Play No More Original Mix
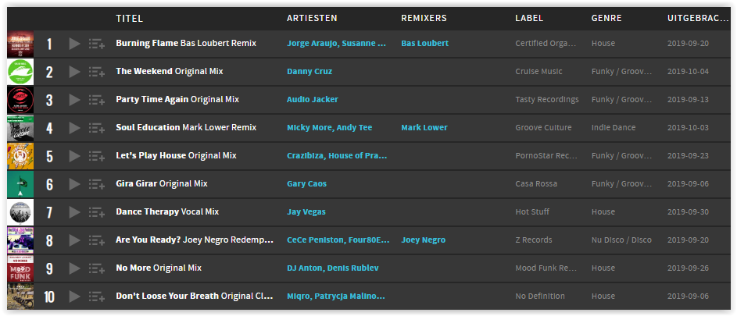The width and height of the screenshot is (737, 316). 74,268
